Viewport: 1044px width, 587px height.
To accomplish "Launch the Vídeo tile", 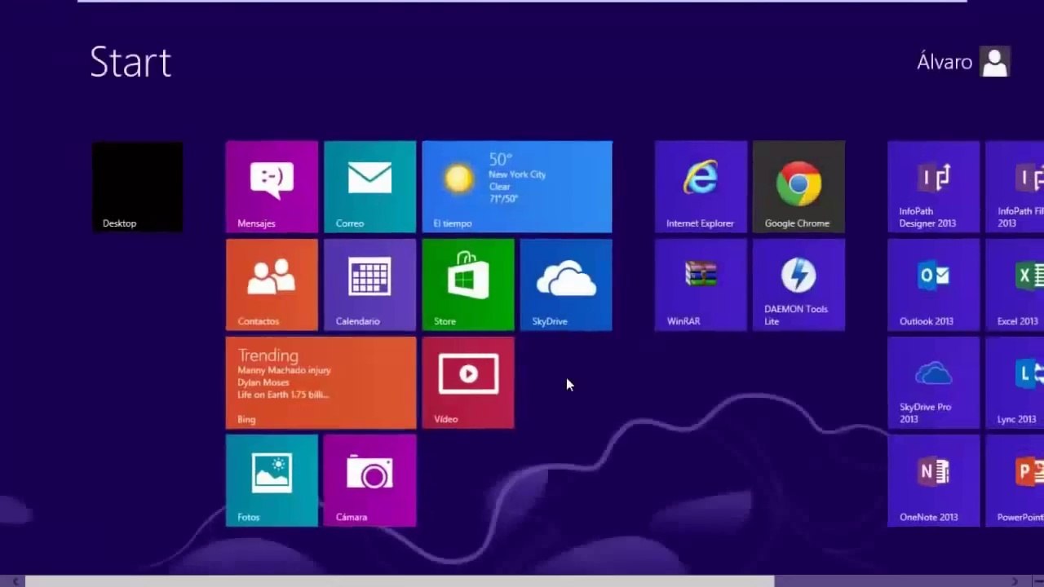I will tap(468, 382).
